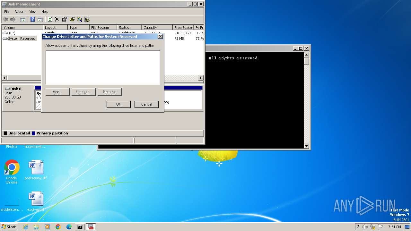Click the 7:51 PM taskbar clock

(395, 227)
